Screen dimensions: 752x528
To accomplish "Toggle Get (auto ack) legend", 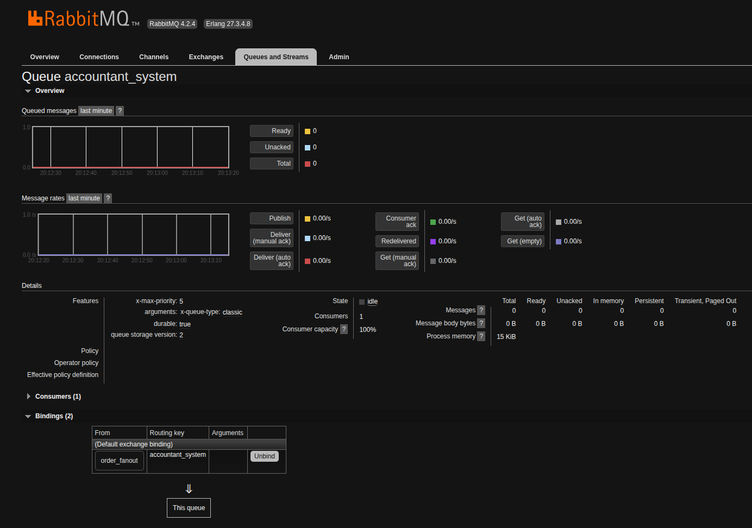I will pos(523,222).
